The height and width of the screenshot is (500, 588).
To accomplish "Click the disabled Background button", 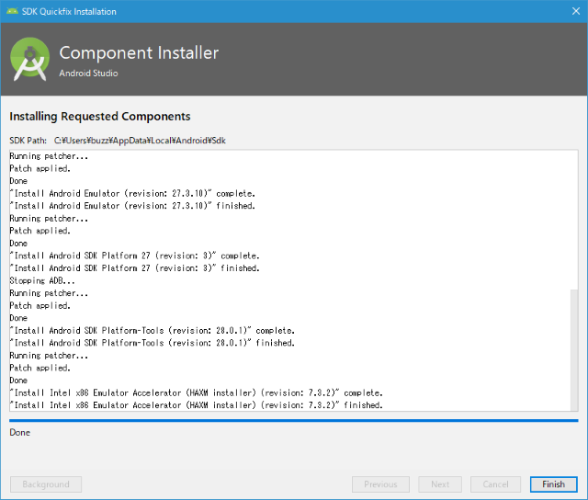I will tap(46, 484).
